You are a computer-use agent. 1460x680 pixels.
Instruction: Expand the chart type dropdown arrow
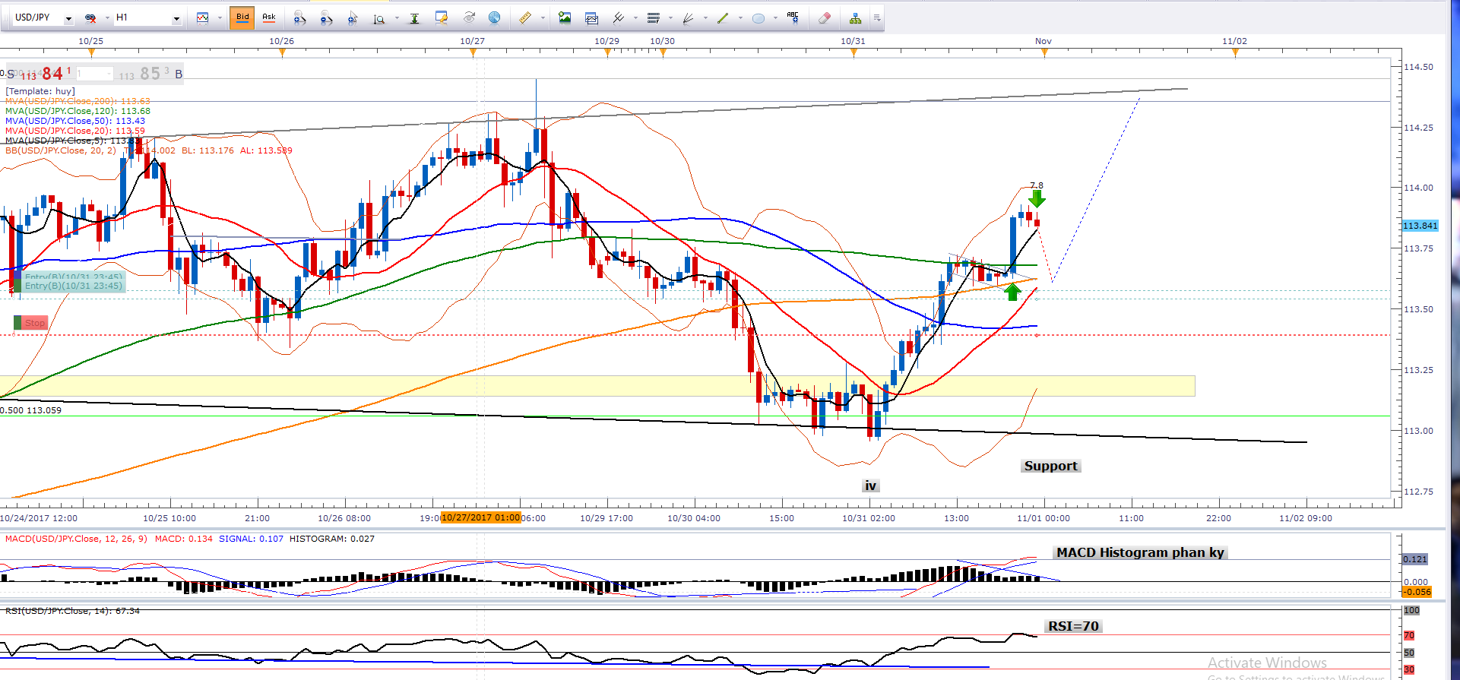click(220, 18)
